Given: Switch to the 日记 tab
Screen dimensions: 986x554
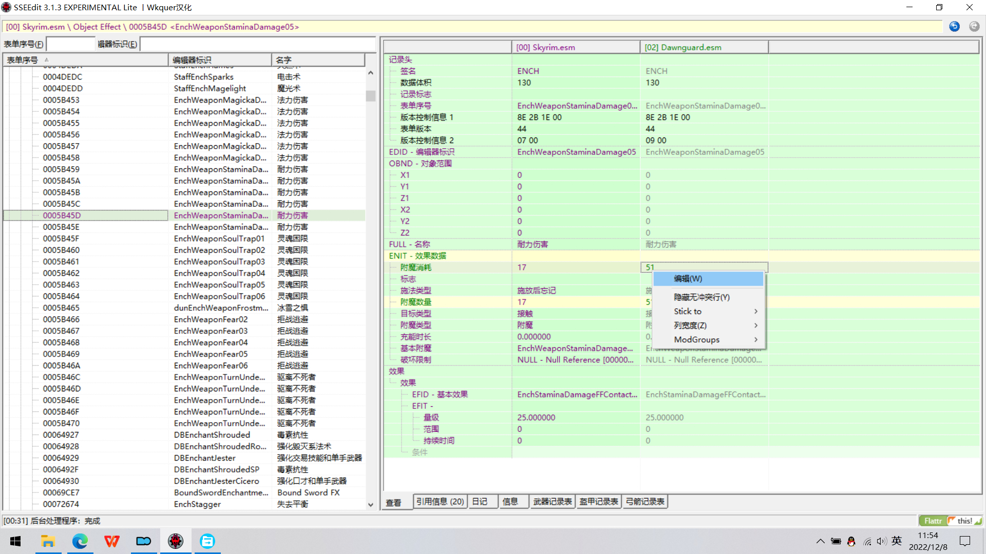Looking at the screenshot, I should pyautogui.click(x=482, y=502).
